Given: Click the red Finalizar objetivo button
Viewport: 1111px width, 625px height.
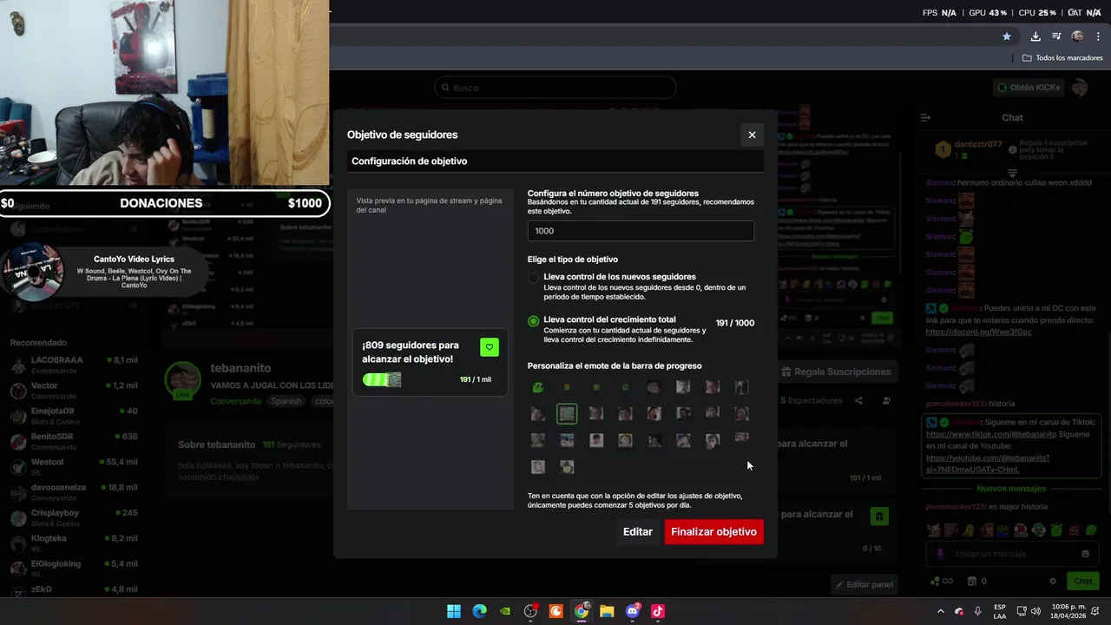Looking at the screenshot, I should [x=713, y=532].
